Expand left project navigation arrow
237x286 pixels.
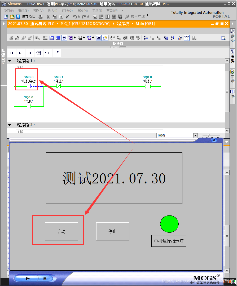pos(3,24)
